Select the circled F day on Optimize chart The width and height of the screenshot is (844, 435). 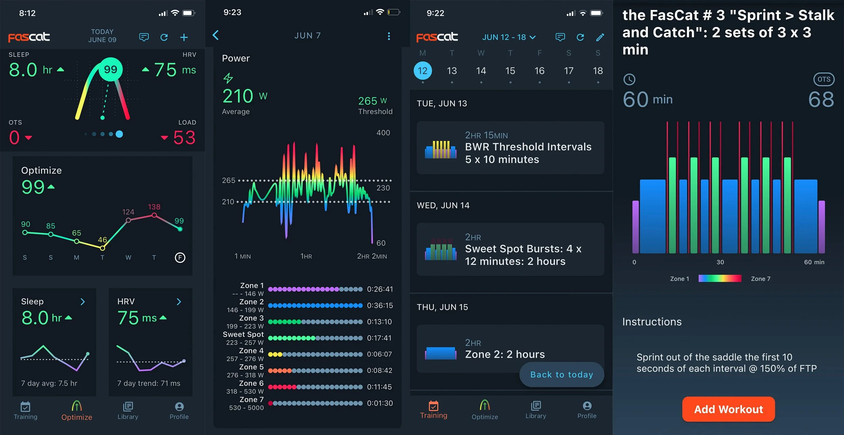point(180,257)
